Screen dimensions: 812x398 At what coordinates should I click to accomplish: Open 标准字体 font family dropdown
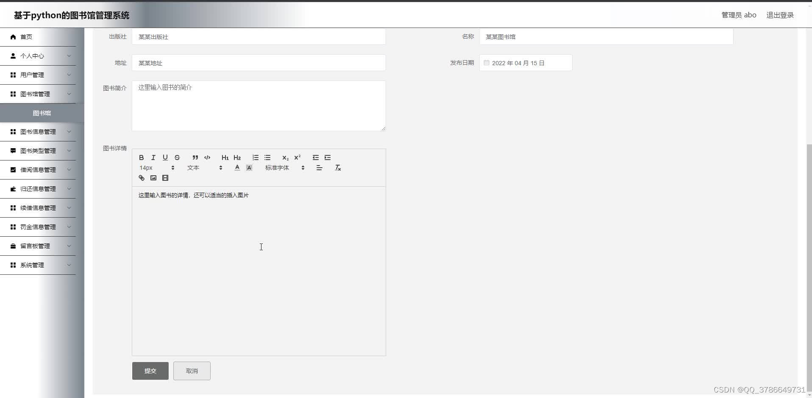(285, 168)
